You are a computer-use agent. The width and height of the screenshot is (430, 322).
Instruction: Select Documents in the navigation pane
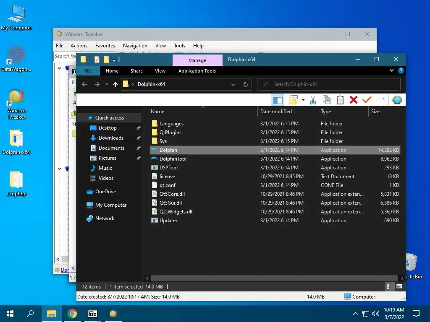click(x=111, y=148)
